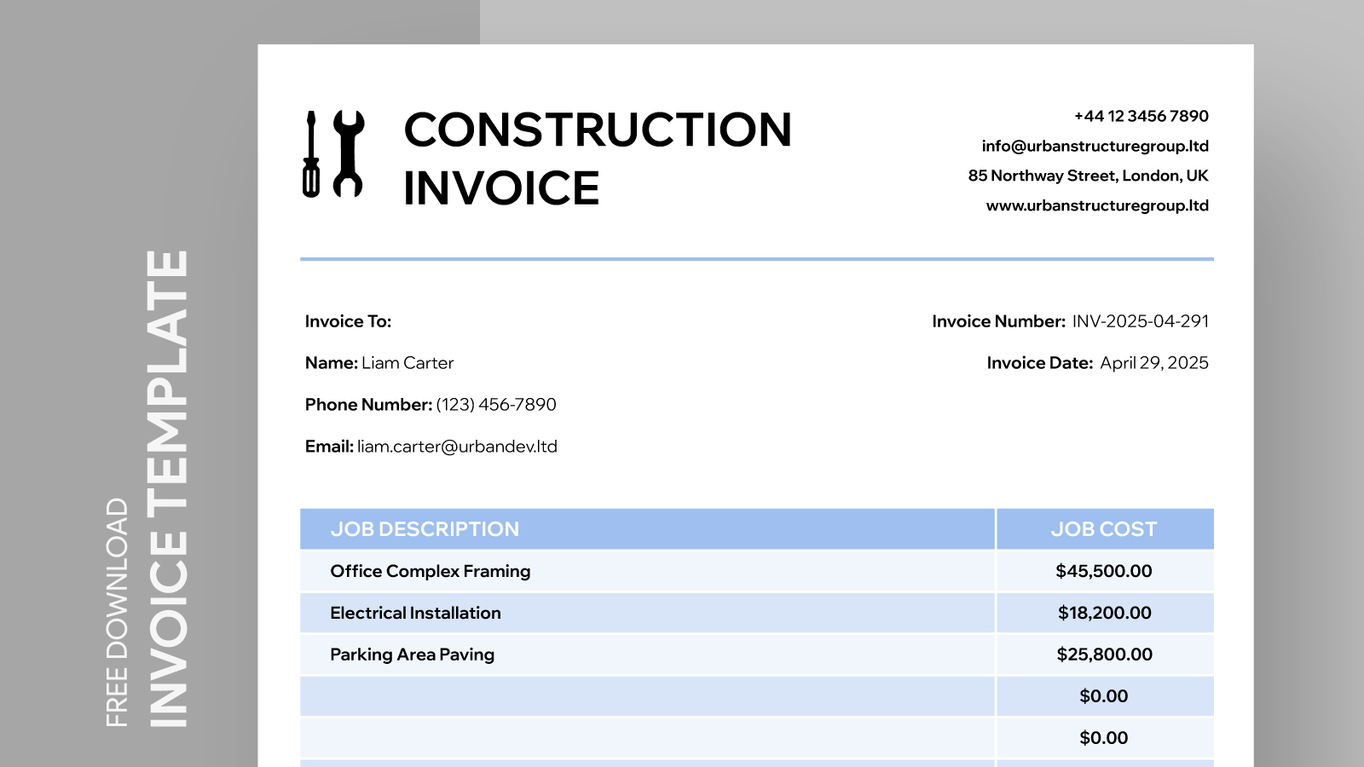Click the JOB COST column header
The image size is (1364, 767).
pos(1103,529)
